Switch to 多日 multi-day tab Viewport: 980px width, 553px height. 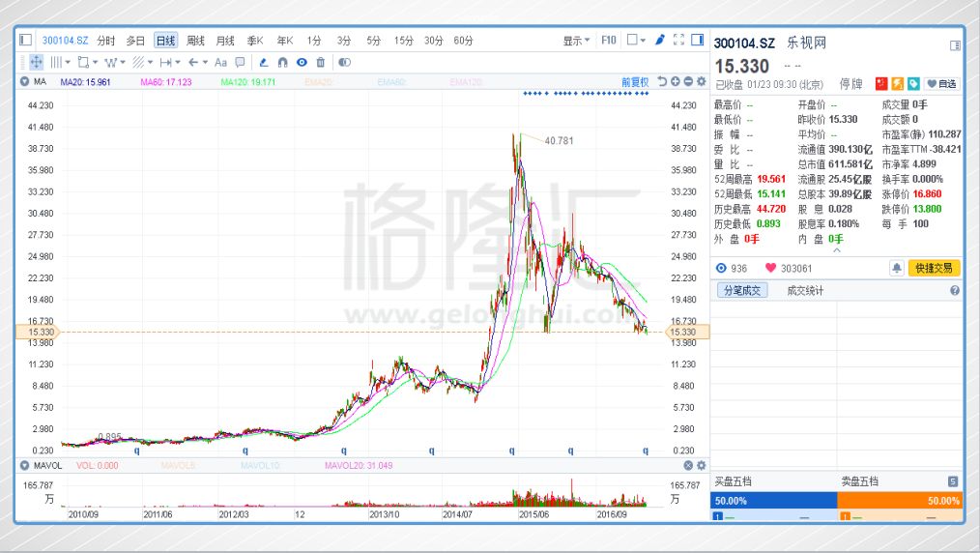click(135, 41)
